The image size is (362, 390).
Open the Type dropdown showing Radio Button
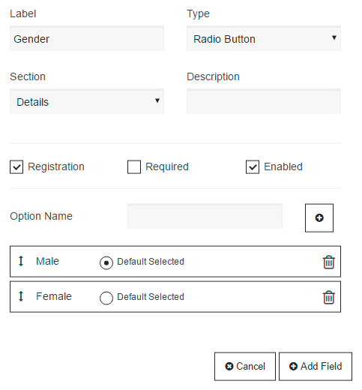[264, 38]
